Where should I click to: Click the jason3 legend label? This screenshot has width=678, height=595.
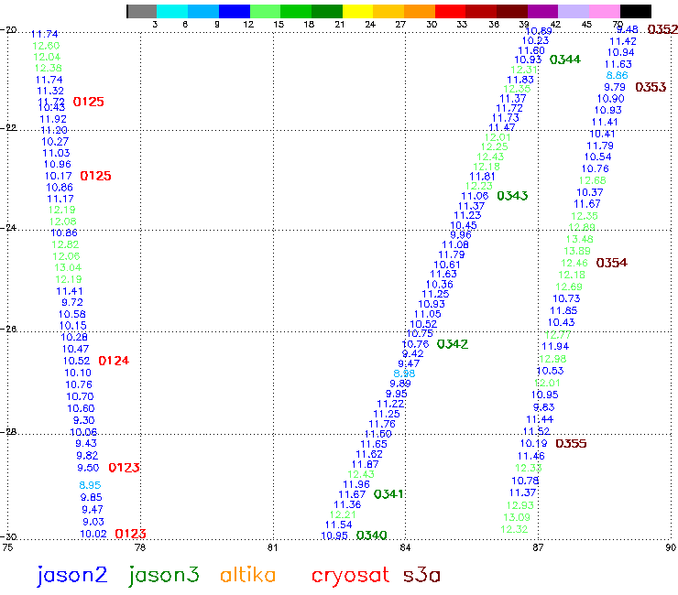pyautogui.click(x=164, y=576)
